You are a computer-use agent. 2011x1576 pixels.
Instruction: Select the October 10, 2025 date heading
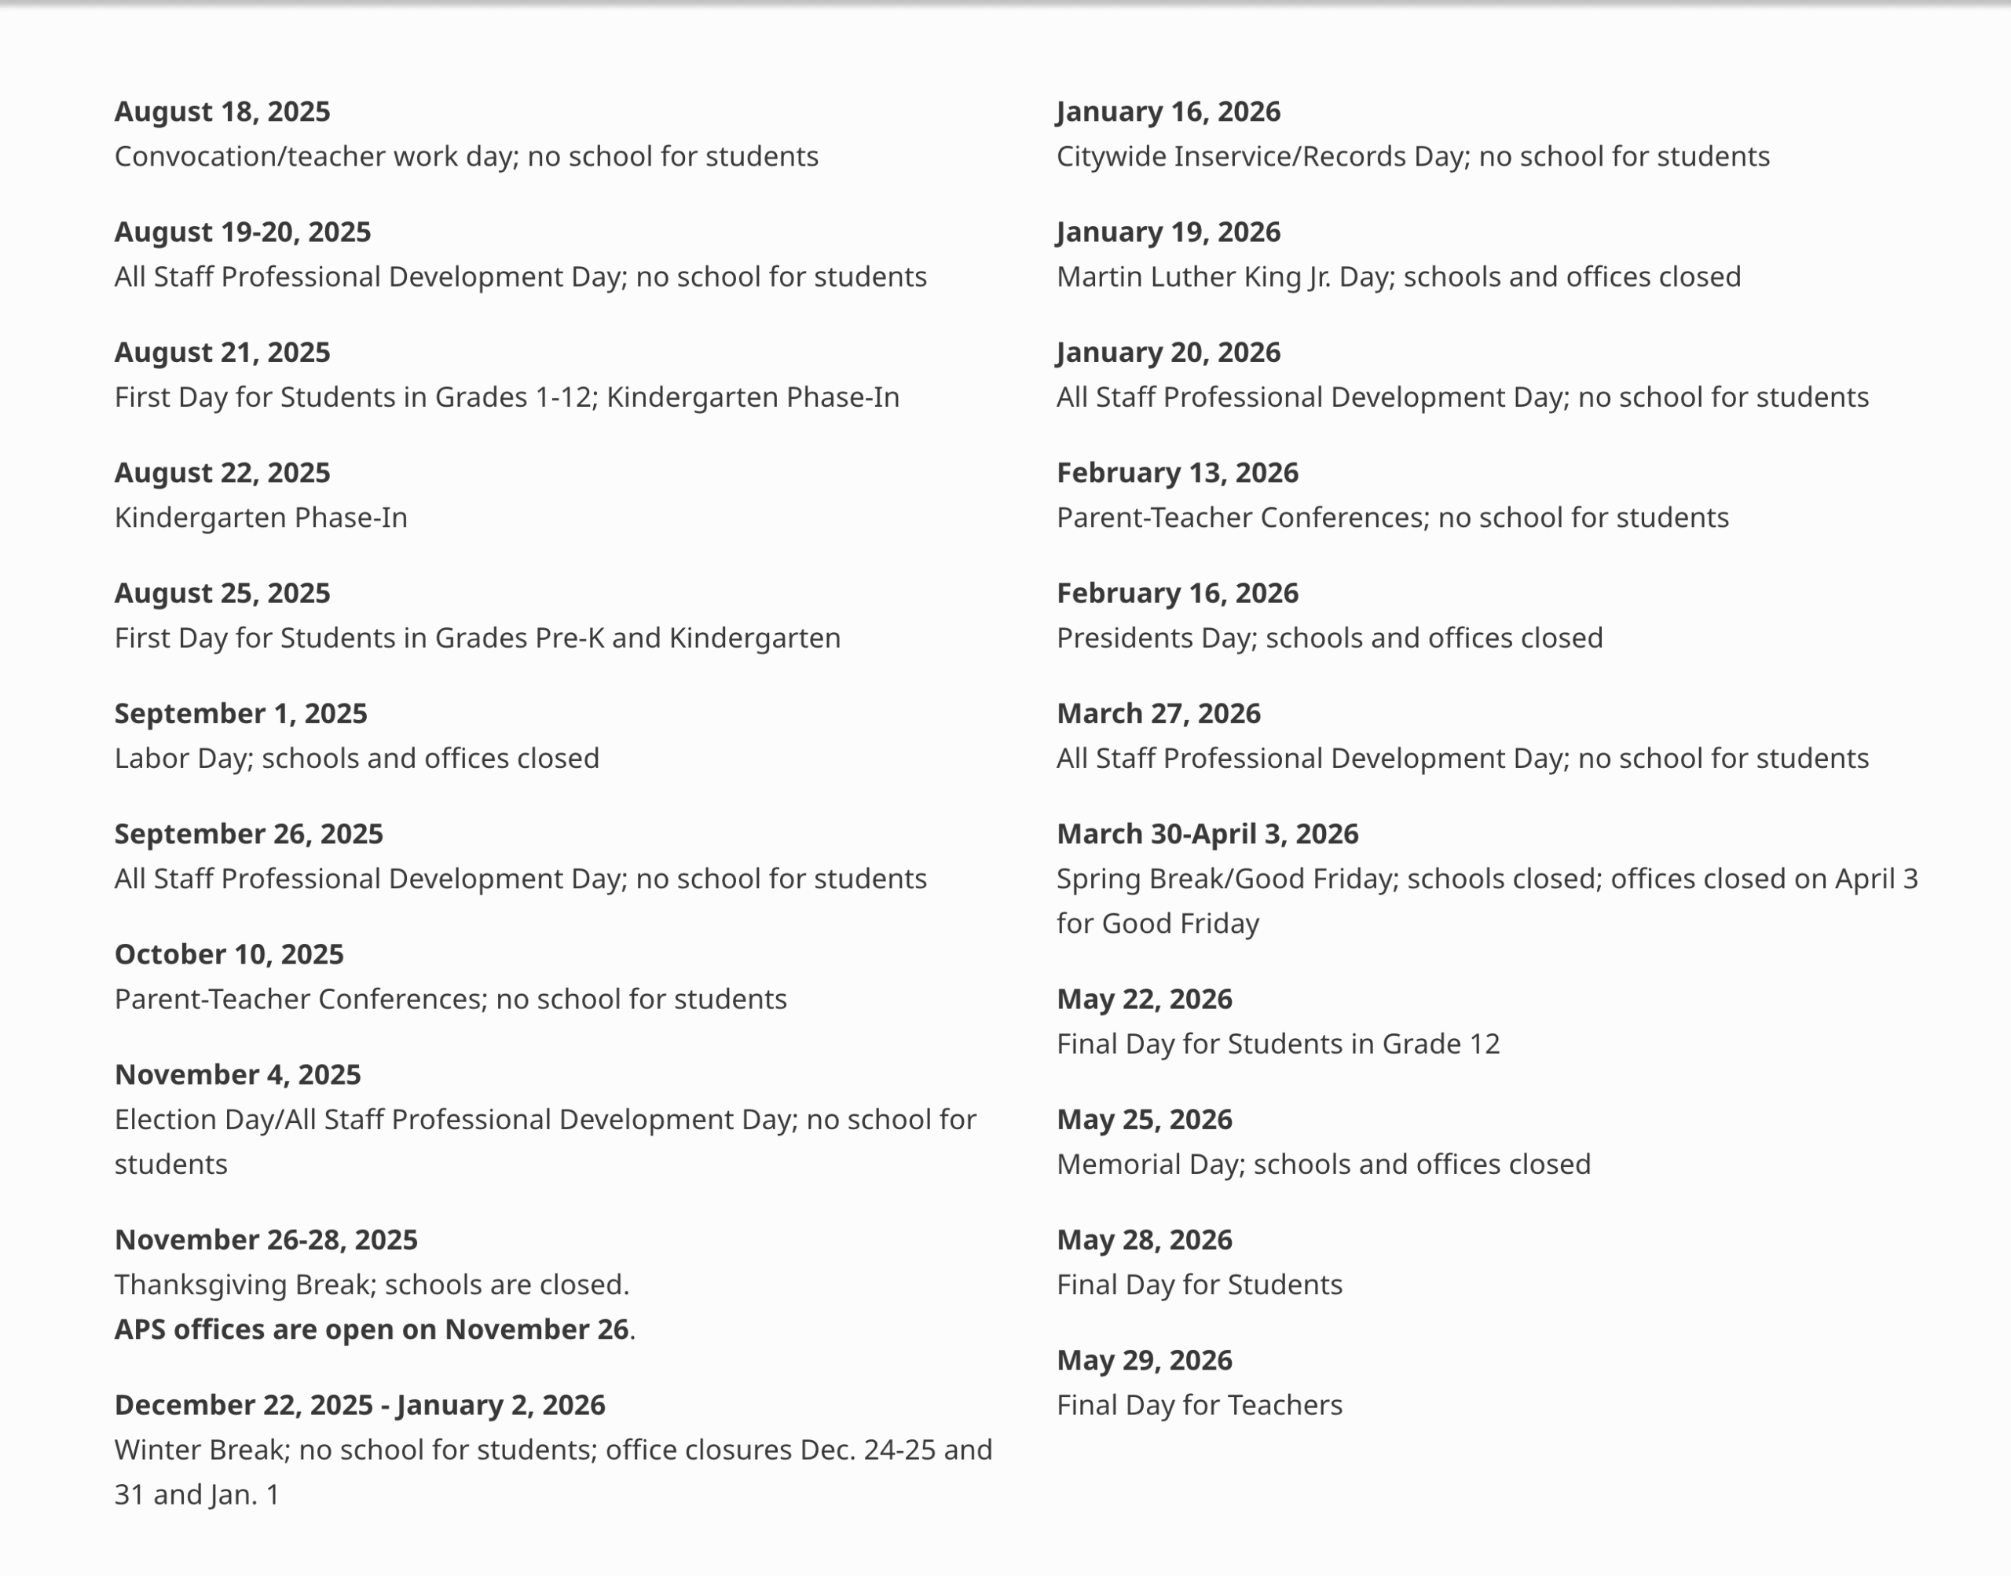229,954
